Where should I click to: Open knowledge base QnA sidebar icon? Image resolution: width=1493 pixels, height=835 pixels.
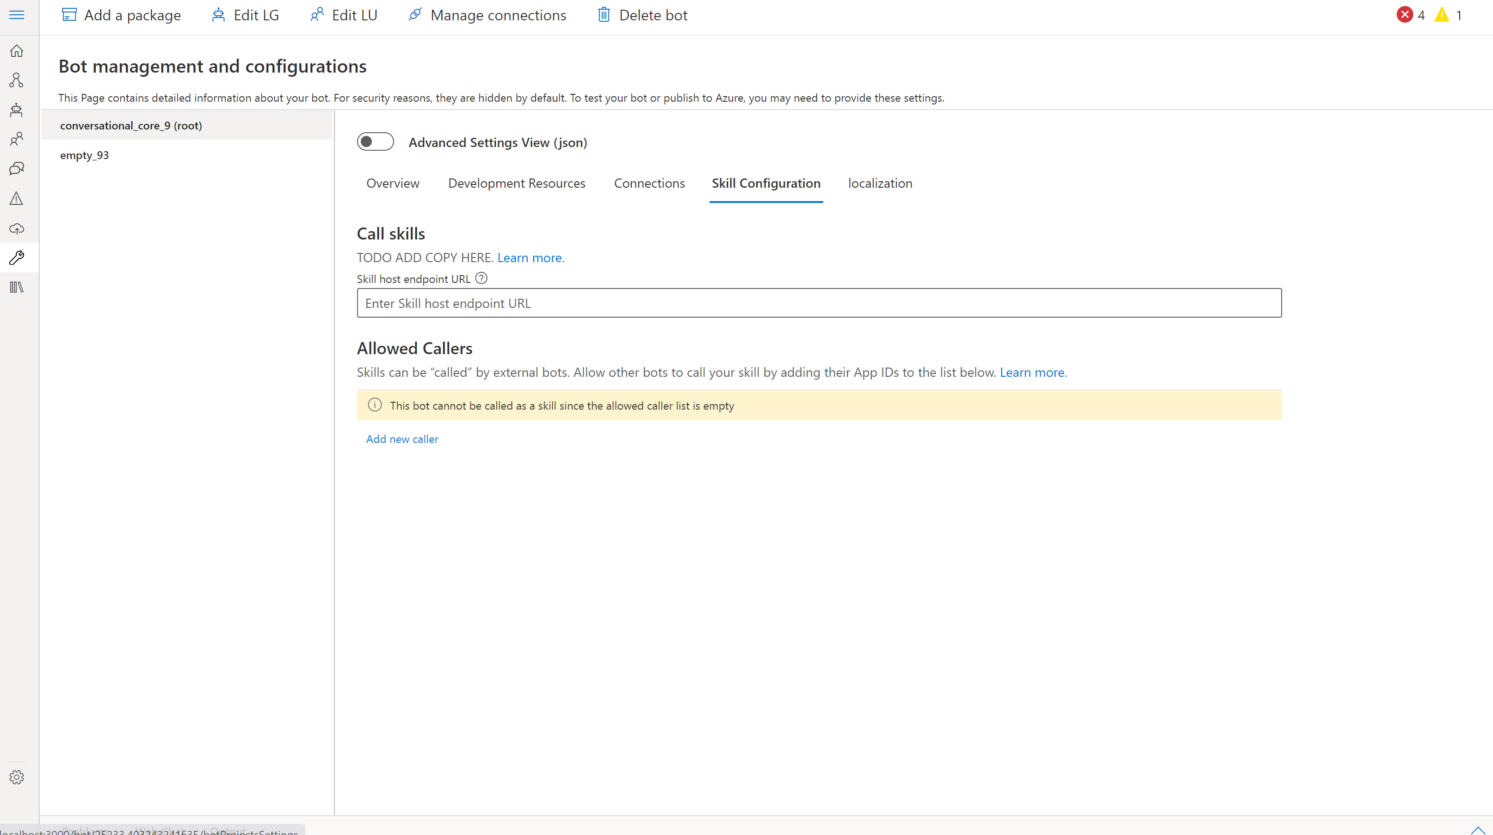(17, 169)
